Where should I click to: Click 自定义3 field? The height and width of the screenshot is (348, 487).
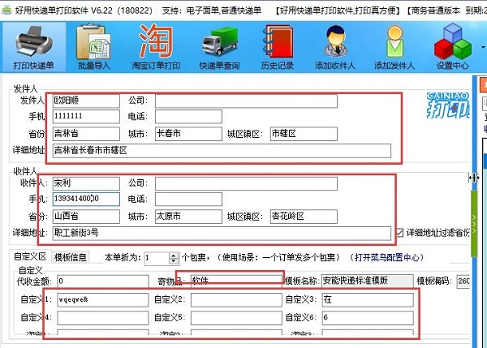click(368, 300)
